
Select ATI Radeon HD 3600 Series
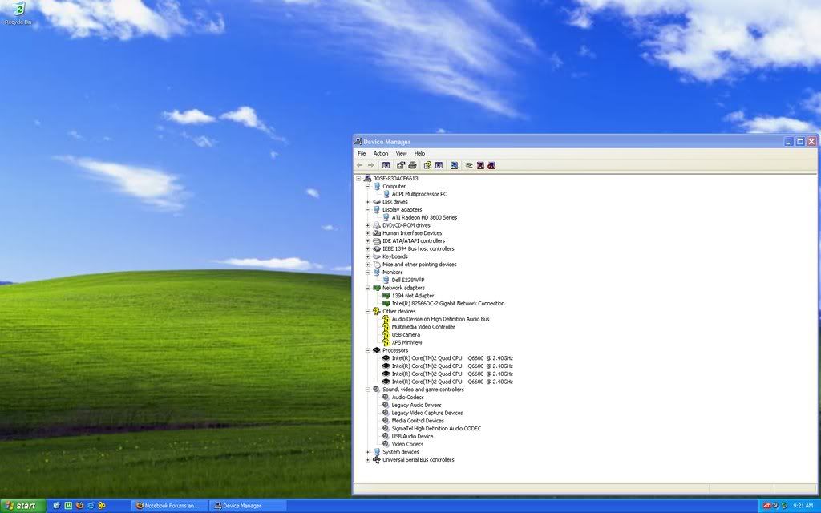coord(425,218)
